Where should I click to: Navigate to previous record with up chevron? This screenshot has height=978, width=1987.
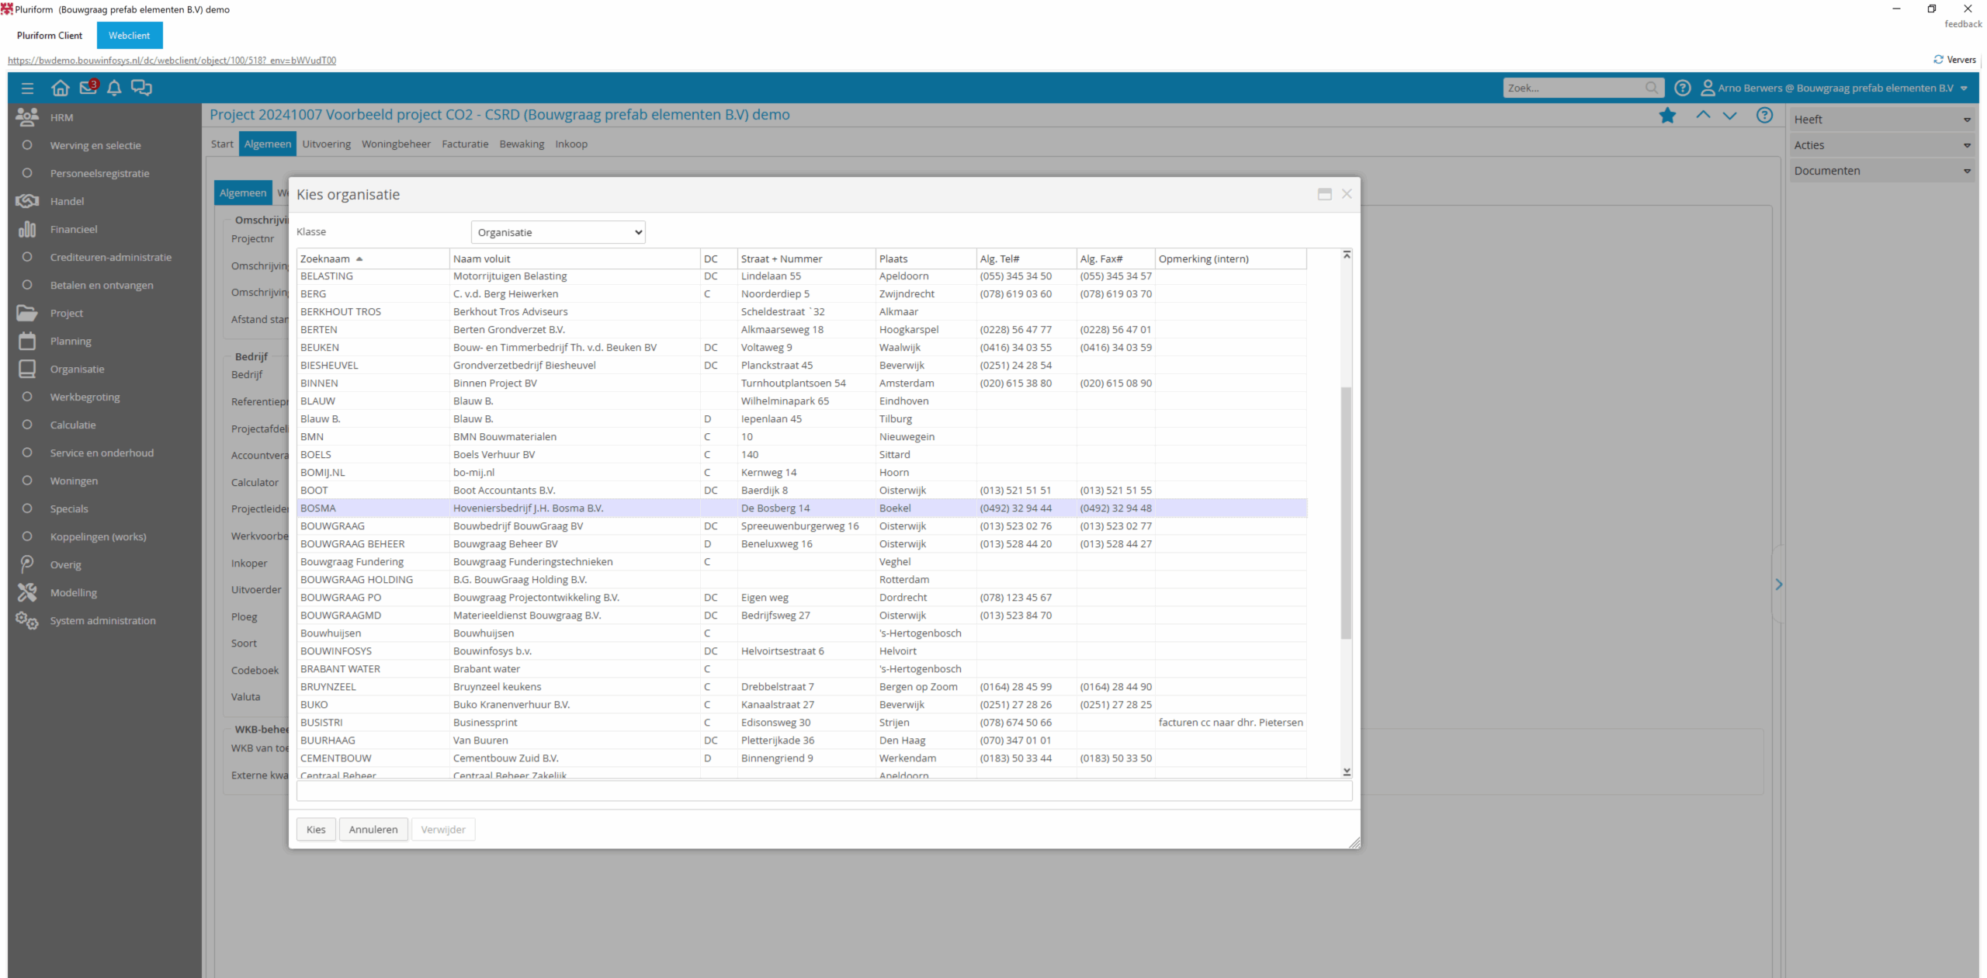[x=1703, y=115]
